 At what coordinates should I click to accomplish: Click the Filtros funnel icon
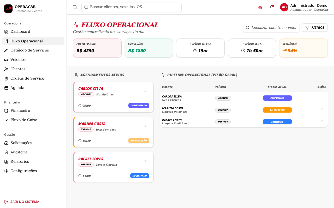coord(307,28)
